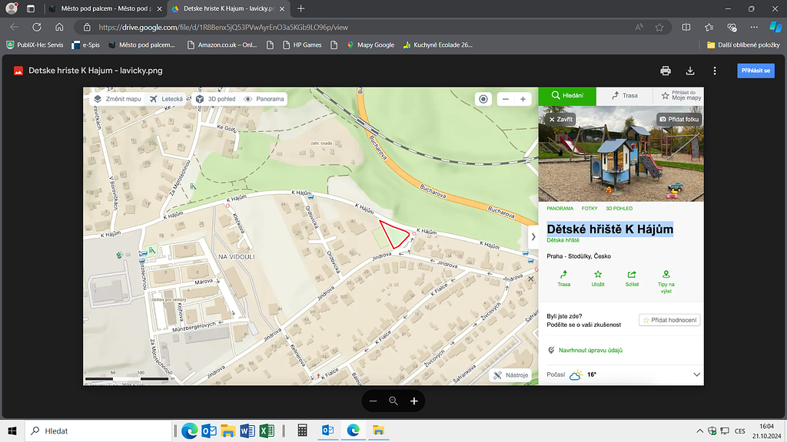Click the Windows "Hledat" search box

[x=100, y=430]
